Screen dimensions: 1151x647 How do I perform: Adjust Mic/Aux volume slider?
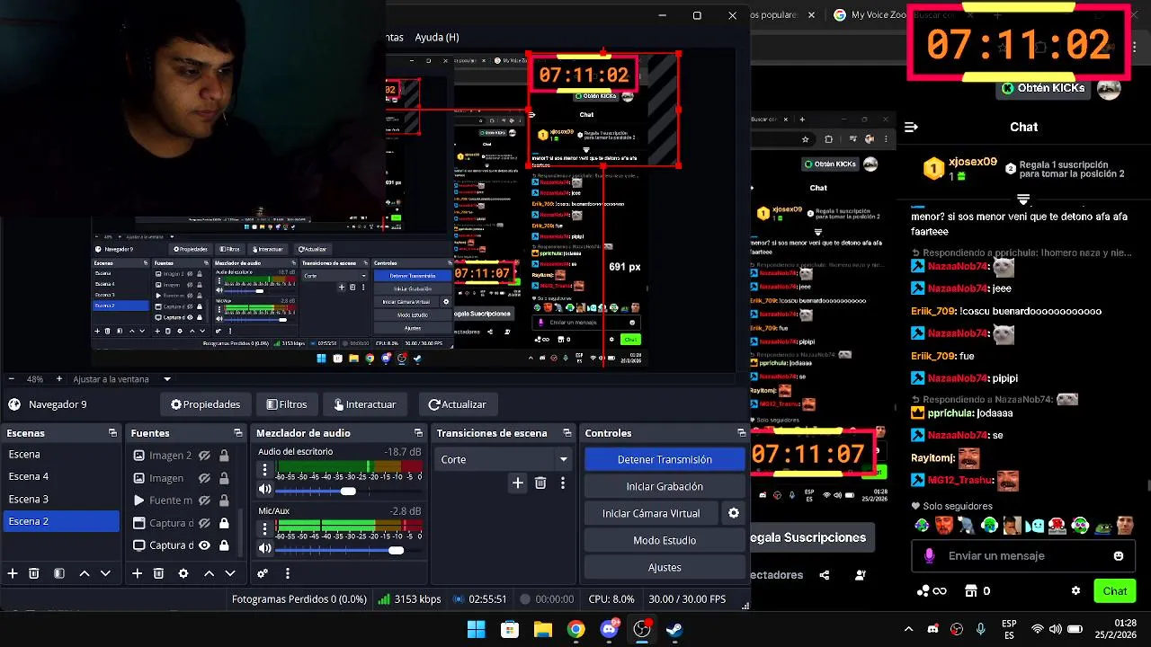396,550
